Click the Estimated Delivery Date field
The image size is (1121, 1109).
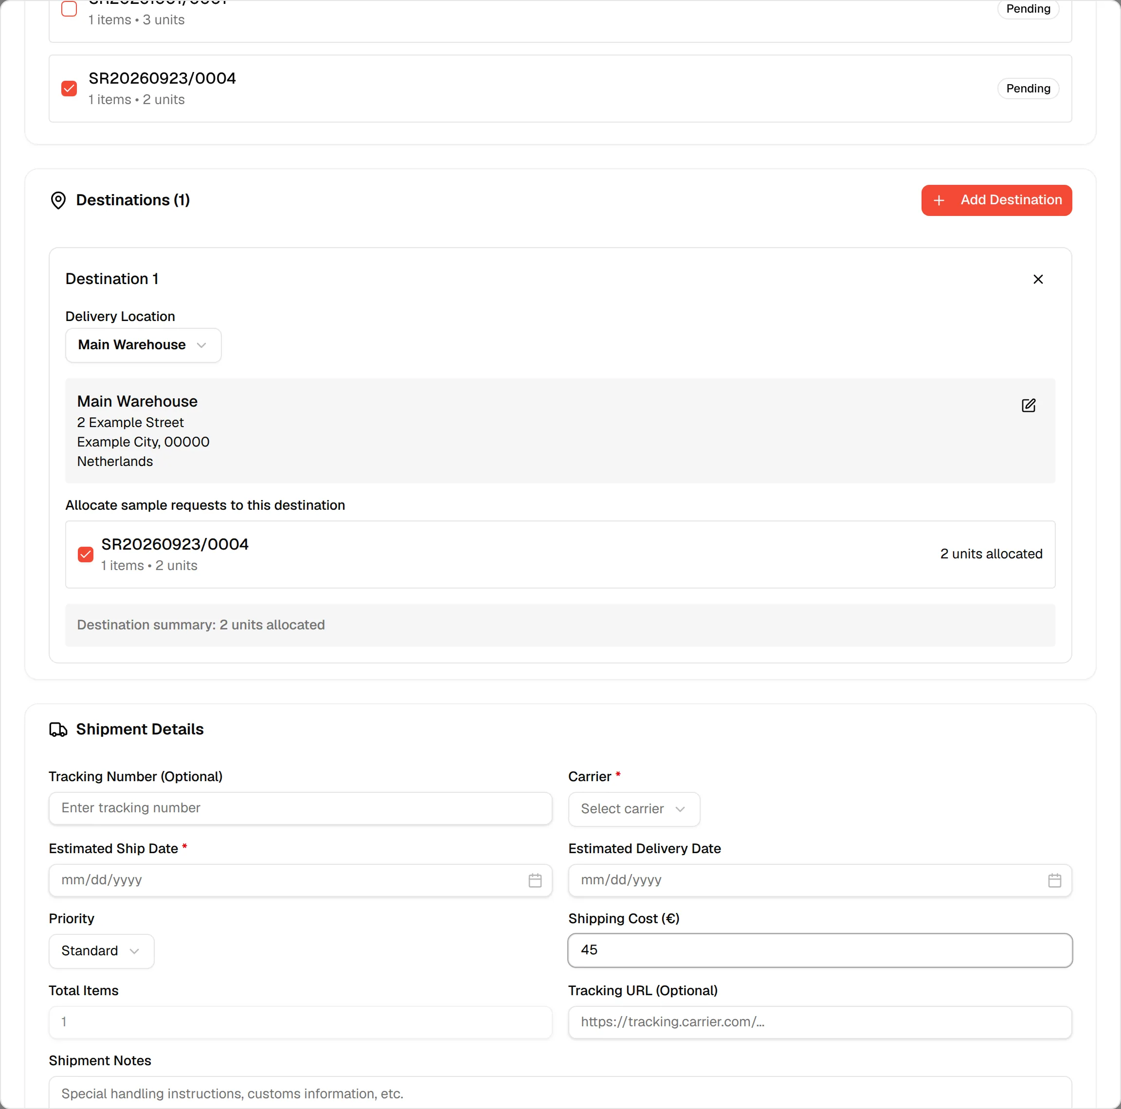click(x=819, y=880)
